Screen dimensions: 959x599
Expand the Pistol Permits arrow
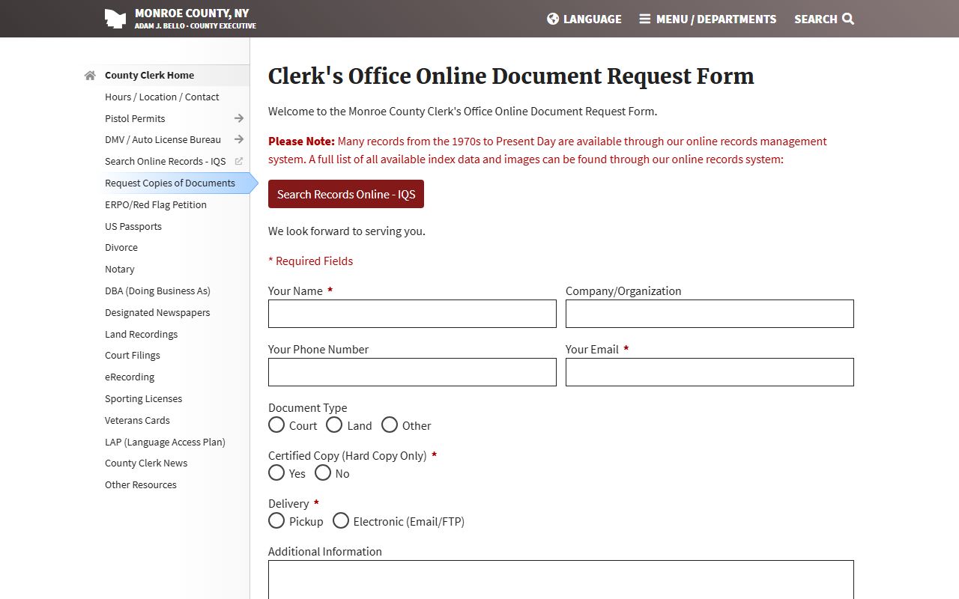239,118
